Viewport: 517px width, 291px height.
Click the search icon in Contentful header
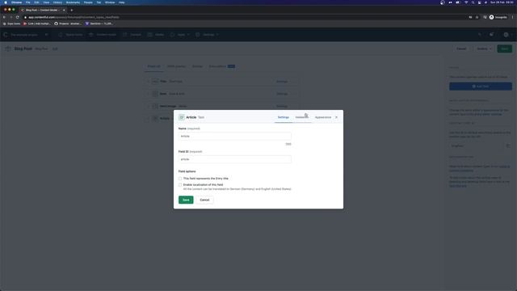(479, 35)
